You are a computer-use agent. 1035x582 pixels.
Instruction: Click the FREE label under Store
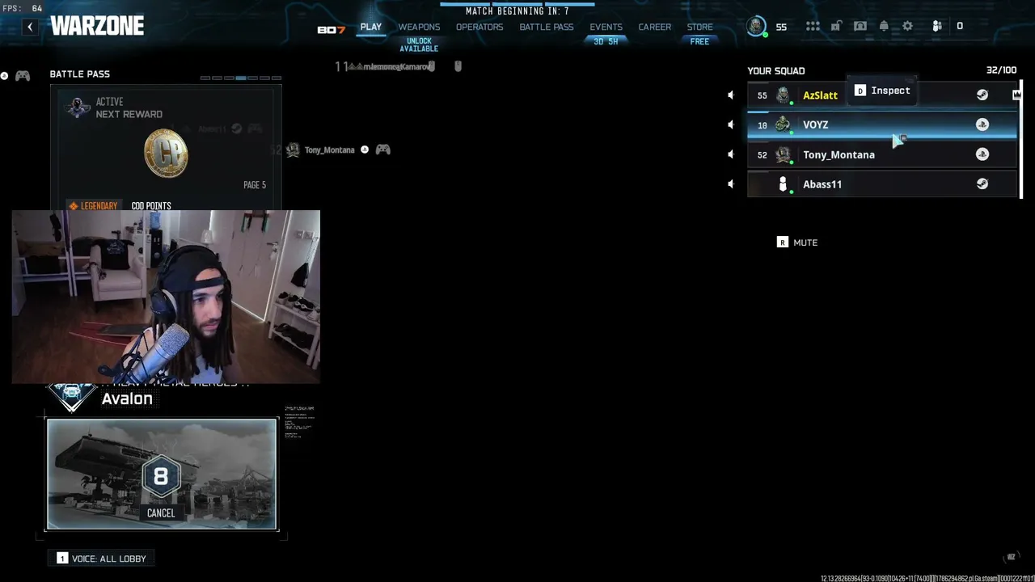click(700, 42)
